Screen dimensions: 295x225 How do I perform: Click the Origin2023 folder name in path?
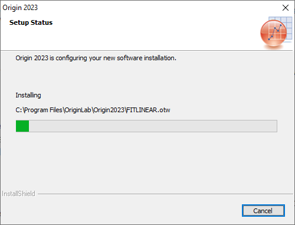point(109,110)
